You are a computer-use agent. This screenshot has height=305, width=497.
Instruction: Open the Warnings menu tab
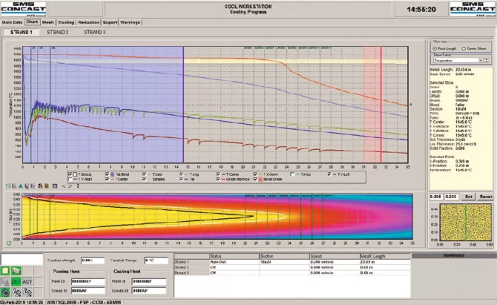(x=130, y=22)
